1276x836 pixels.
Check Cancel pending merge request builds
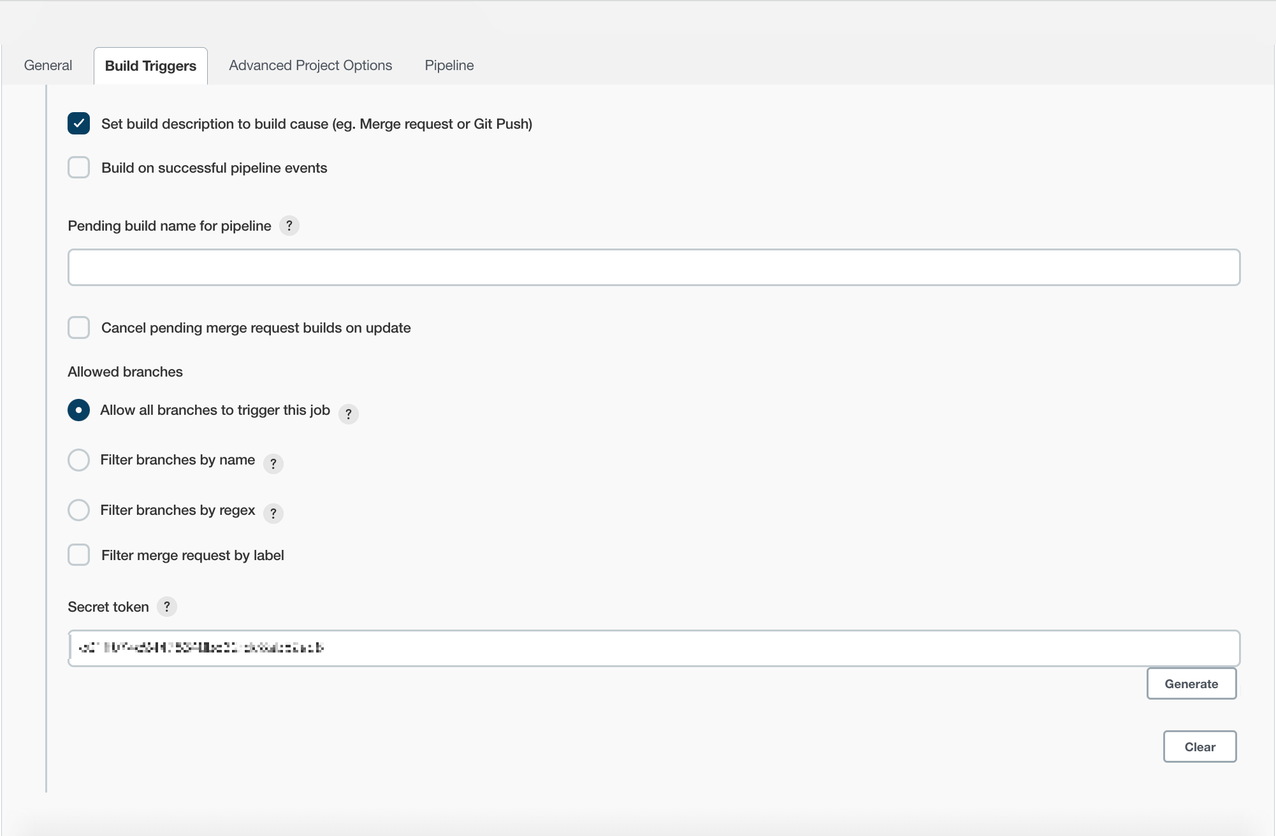[78, 328]
